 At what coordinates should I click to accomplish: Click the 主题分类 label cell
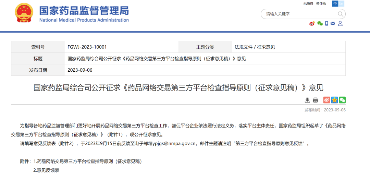(x=205, y=47)
